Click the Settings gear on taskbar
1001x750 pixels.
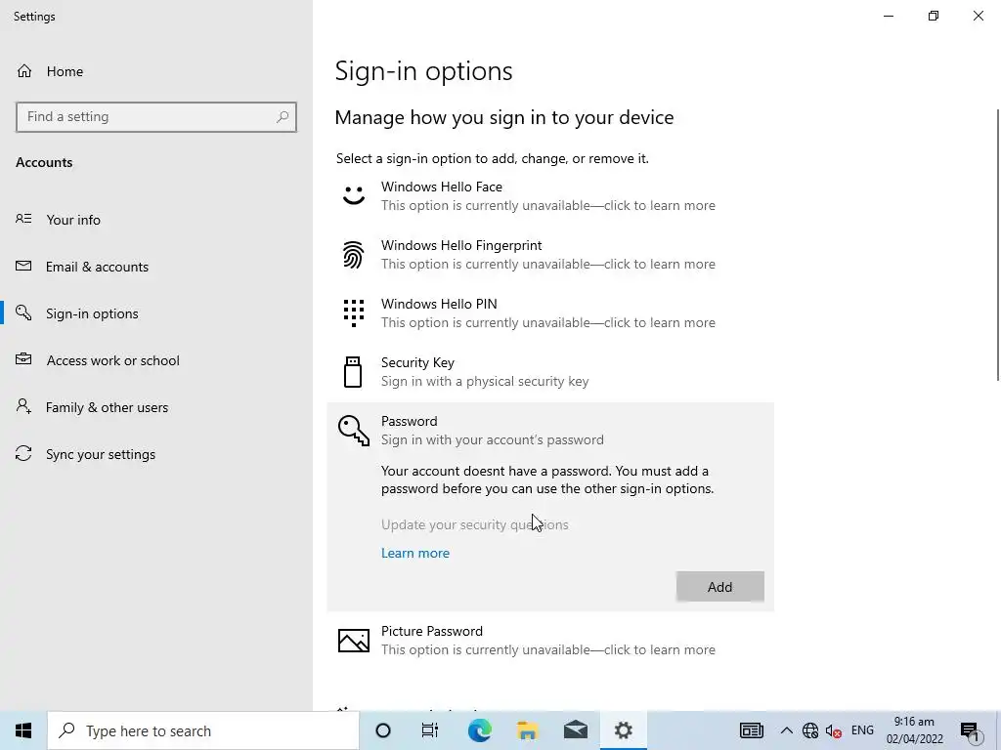pos(623,730)
